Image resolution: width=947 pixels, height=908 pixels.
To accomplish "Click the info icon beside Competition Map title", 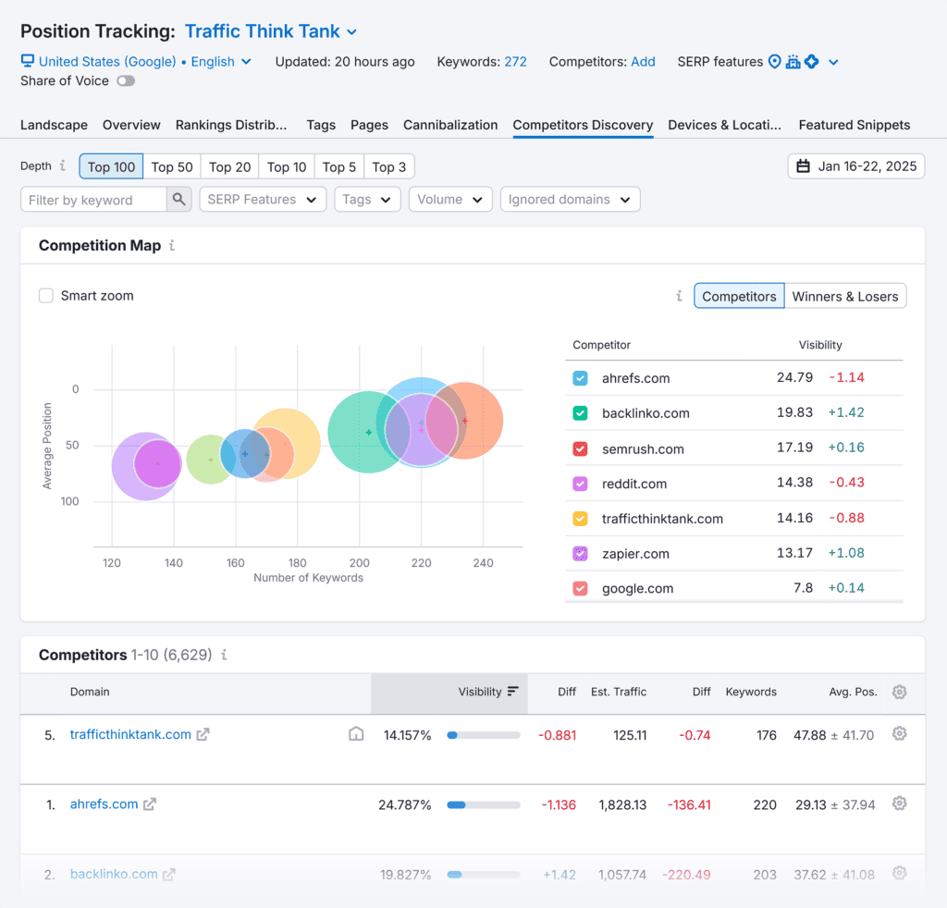I will [172, 246].
